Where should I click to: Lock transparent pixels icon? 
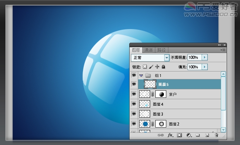145,67
